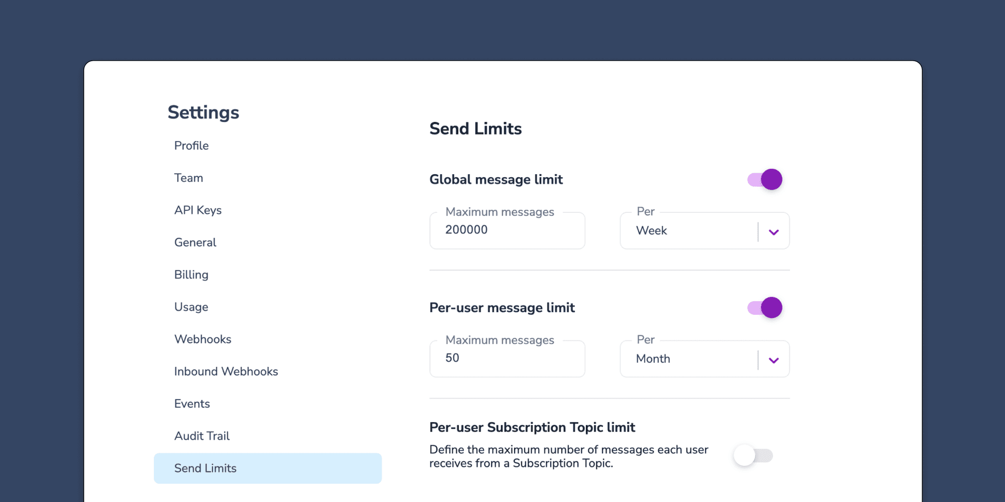Click the Maximum messages field containing 50
This screenshot has height=502, width=1005.
click(x=507, y=358)
